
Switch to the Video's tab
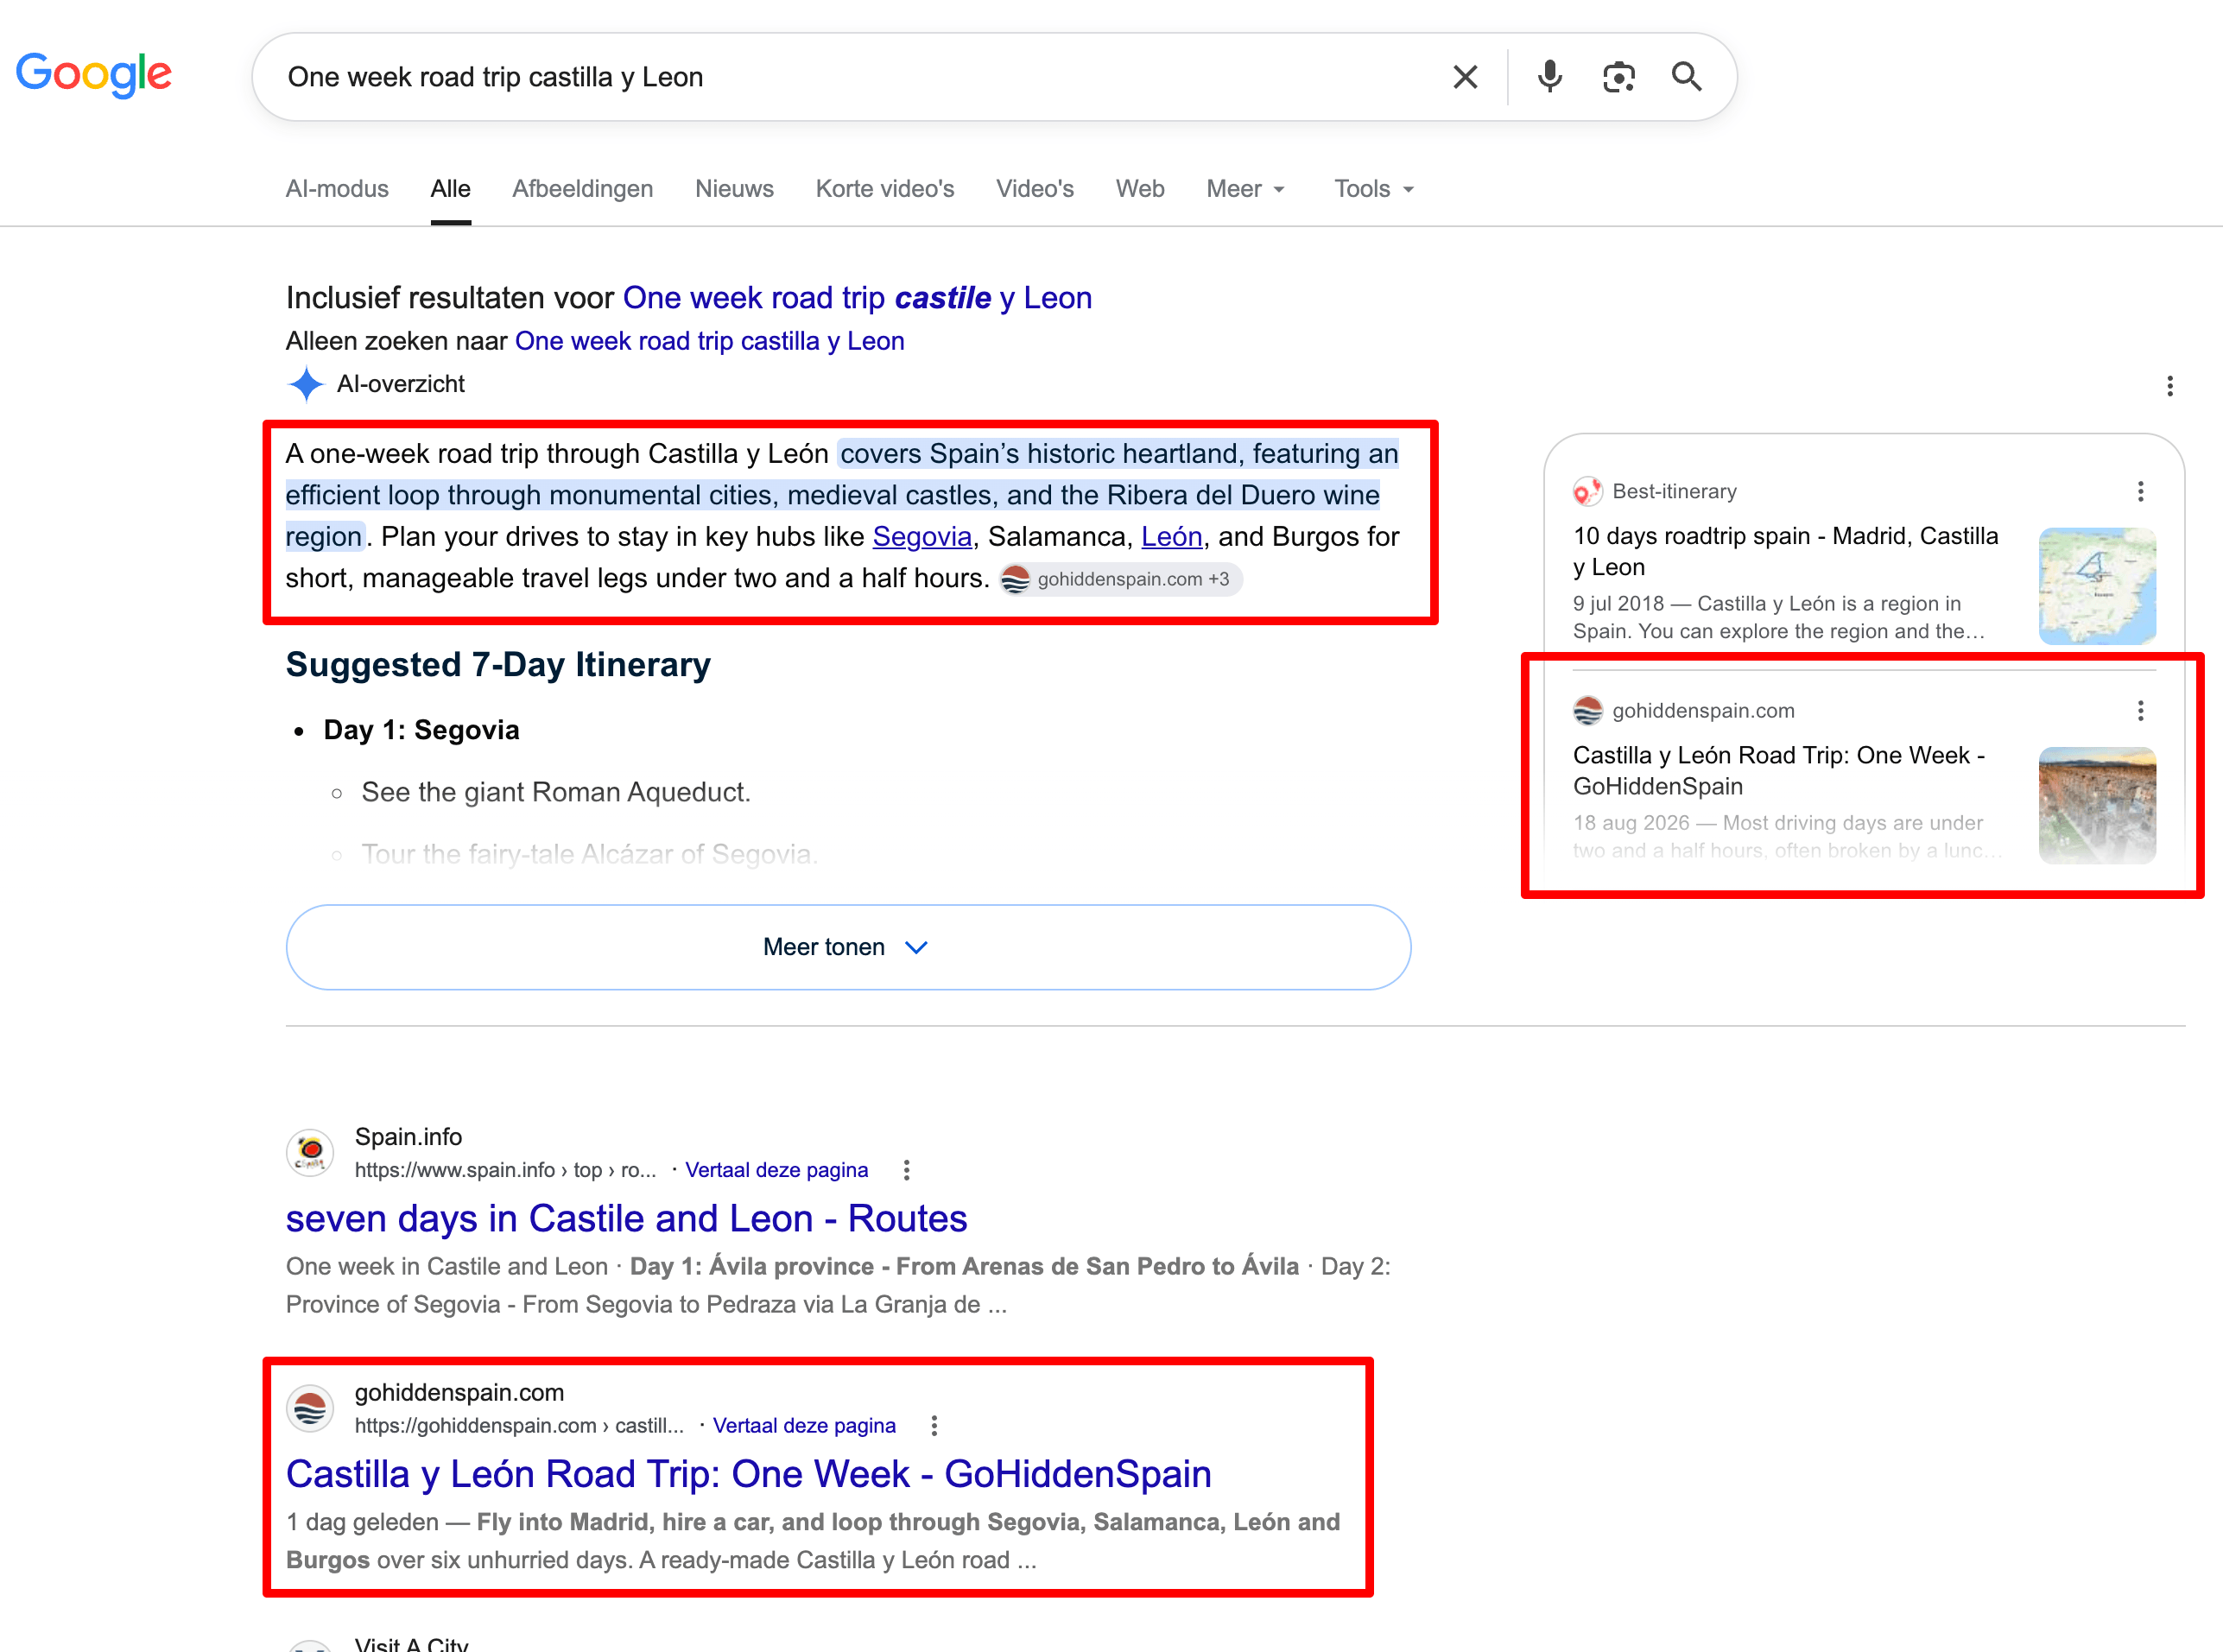pyautogui.click(x=1035, y=189)
